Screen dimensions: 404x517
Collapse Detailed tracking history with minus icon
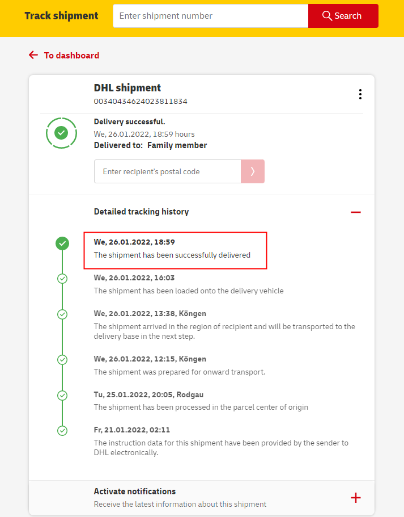coord(355,212)
